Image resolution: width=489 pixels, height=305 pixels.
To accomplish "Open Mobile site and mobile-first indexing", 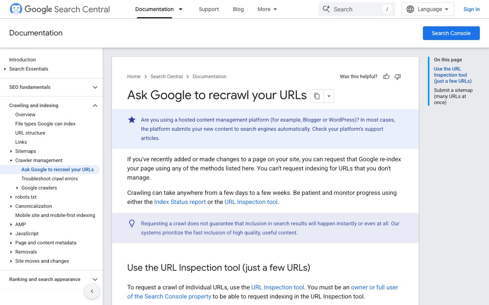I will 55,215.
